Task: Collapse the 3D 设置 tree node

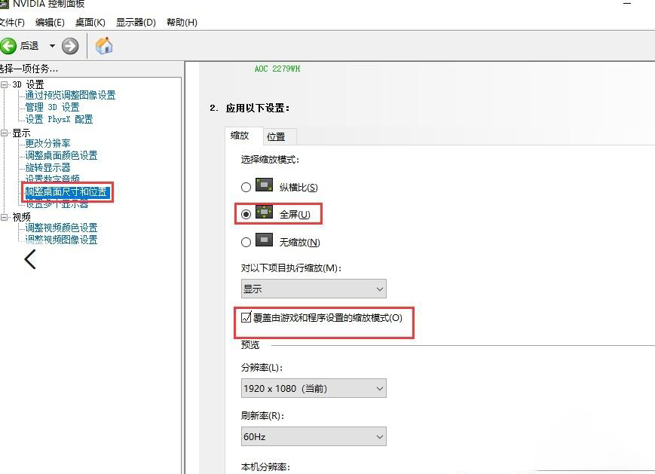Action: point(5,84)
